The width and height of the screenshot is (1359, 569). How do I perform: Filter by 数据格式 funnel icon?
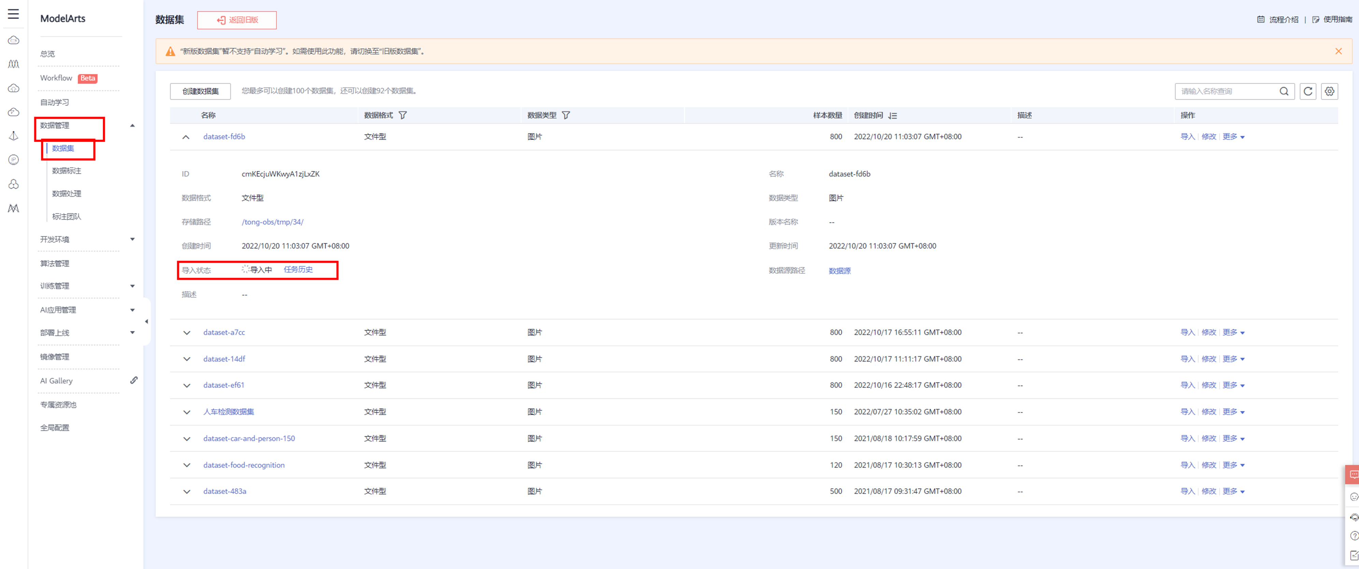click(403, 115)
